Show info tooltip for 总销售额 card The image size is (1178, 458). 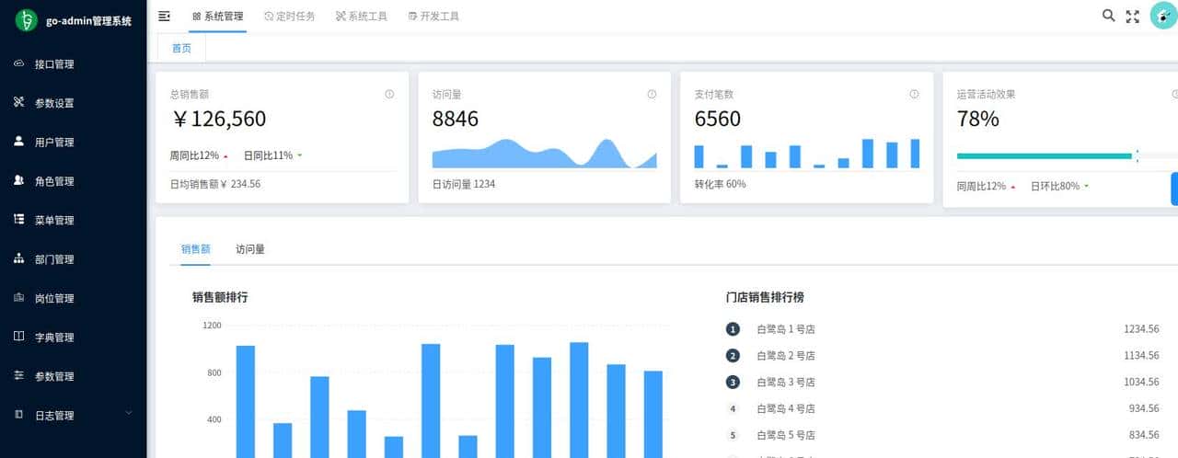389,94
